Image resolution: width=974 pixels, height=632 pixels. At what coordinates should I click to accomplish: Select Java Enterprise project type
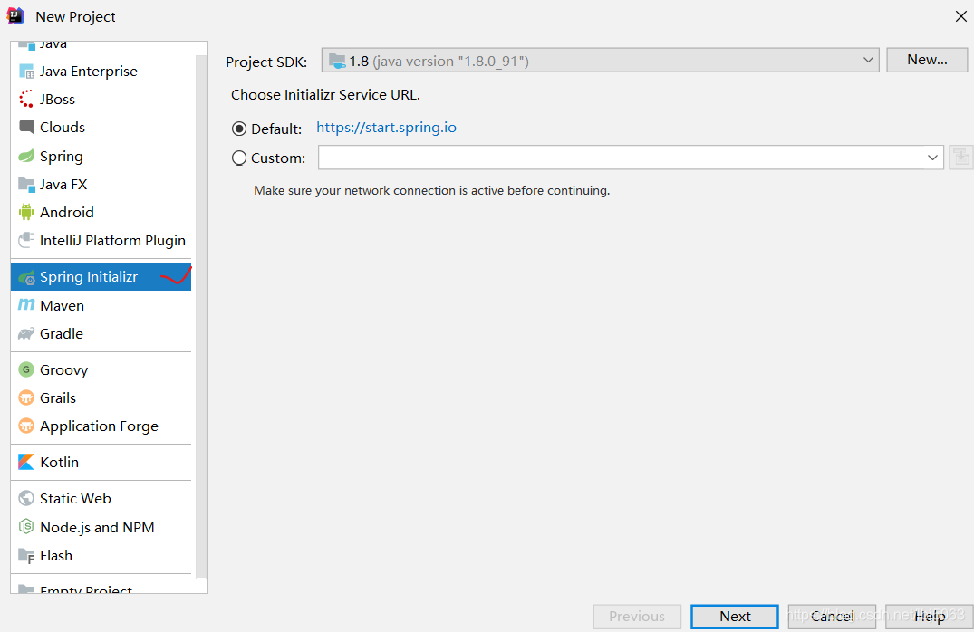click(101, 72)
